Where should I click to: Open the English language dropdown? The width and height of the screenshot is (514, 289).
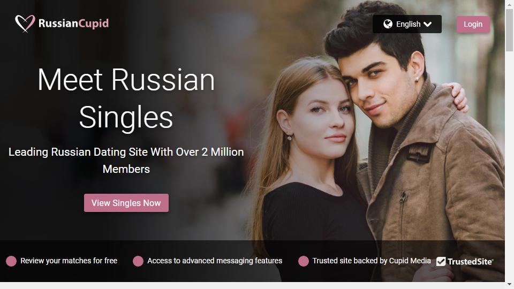(407, 24)
